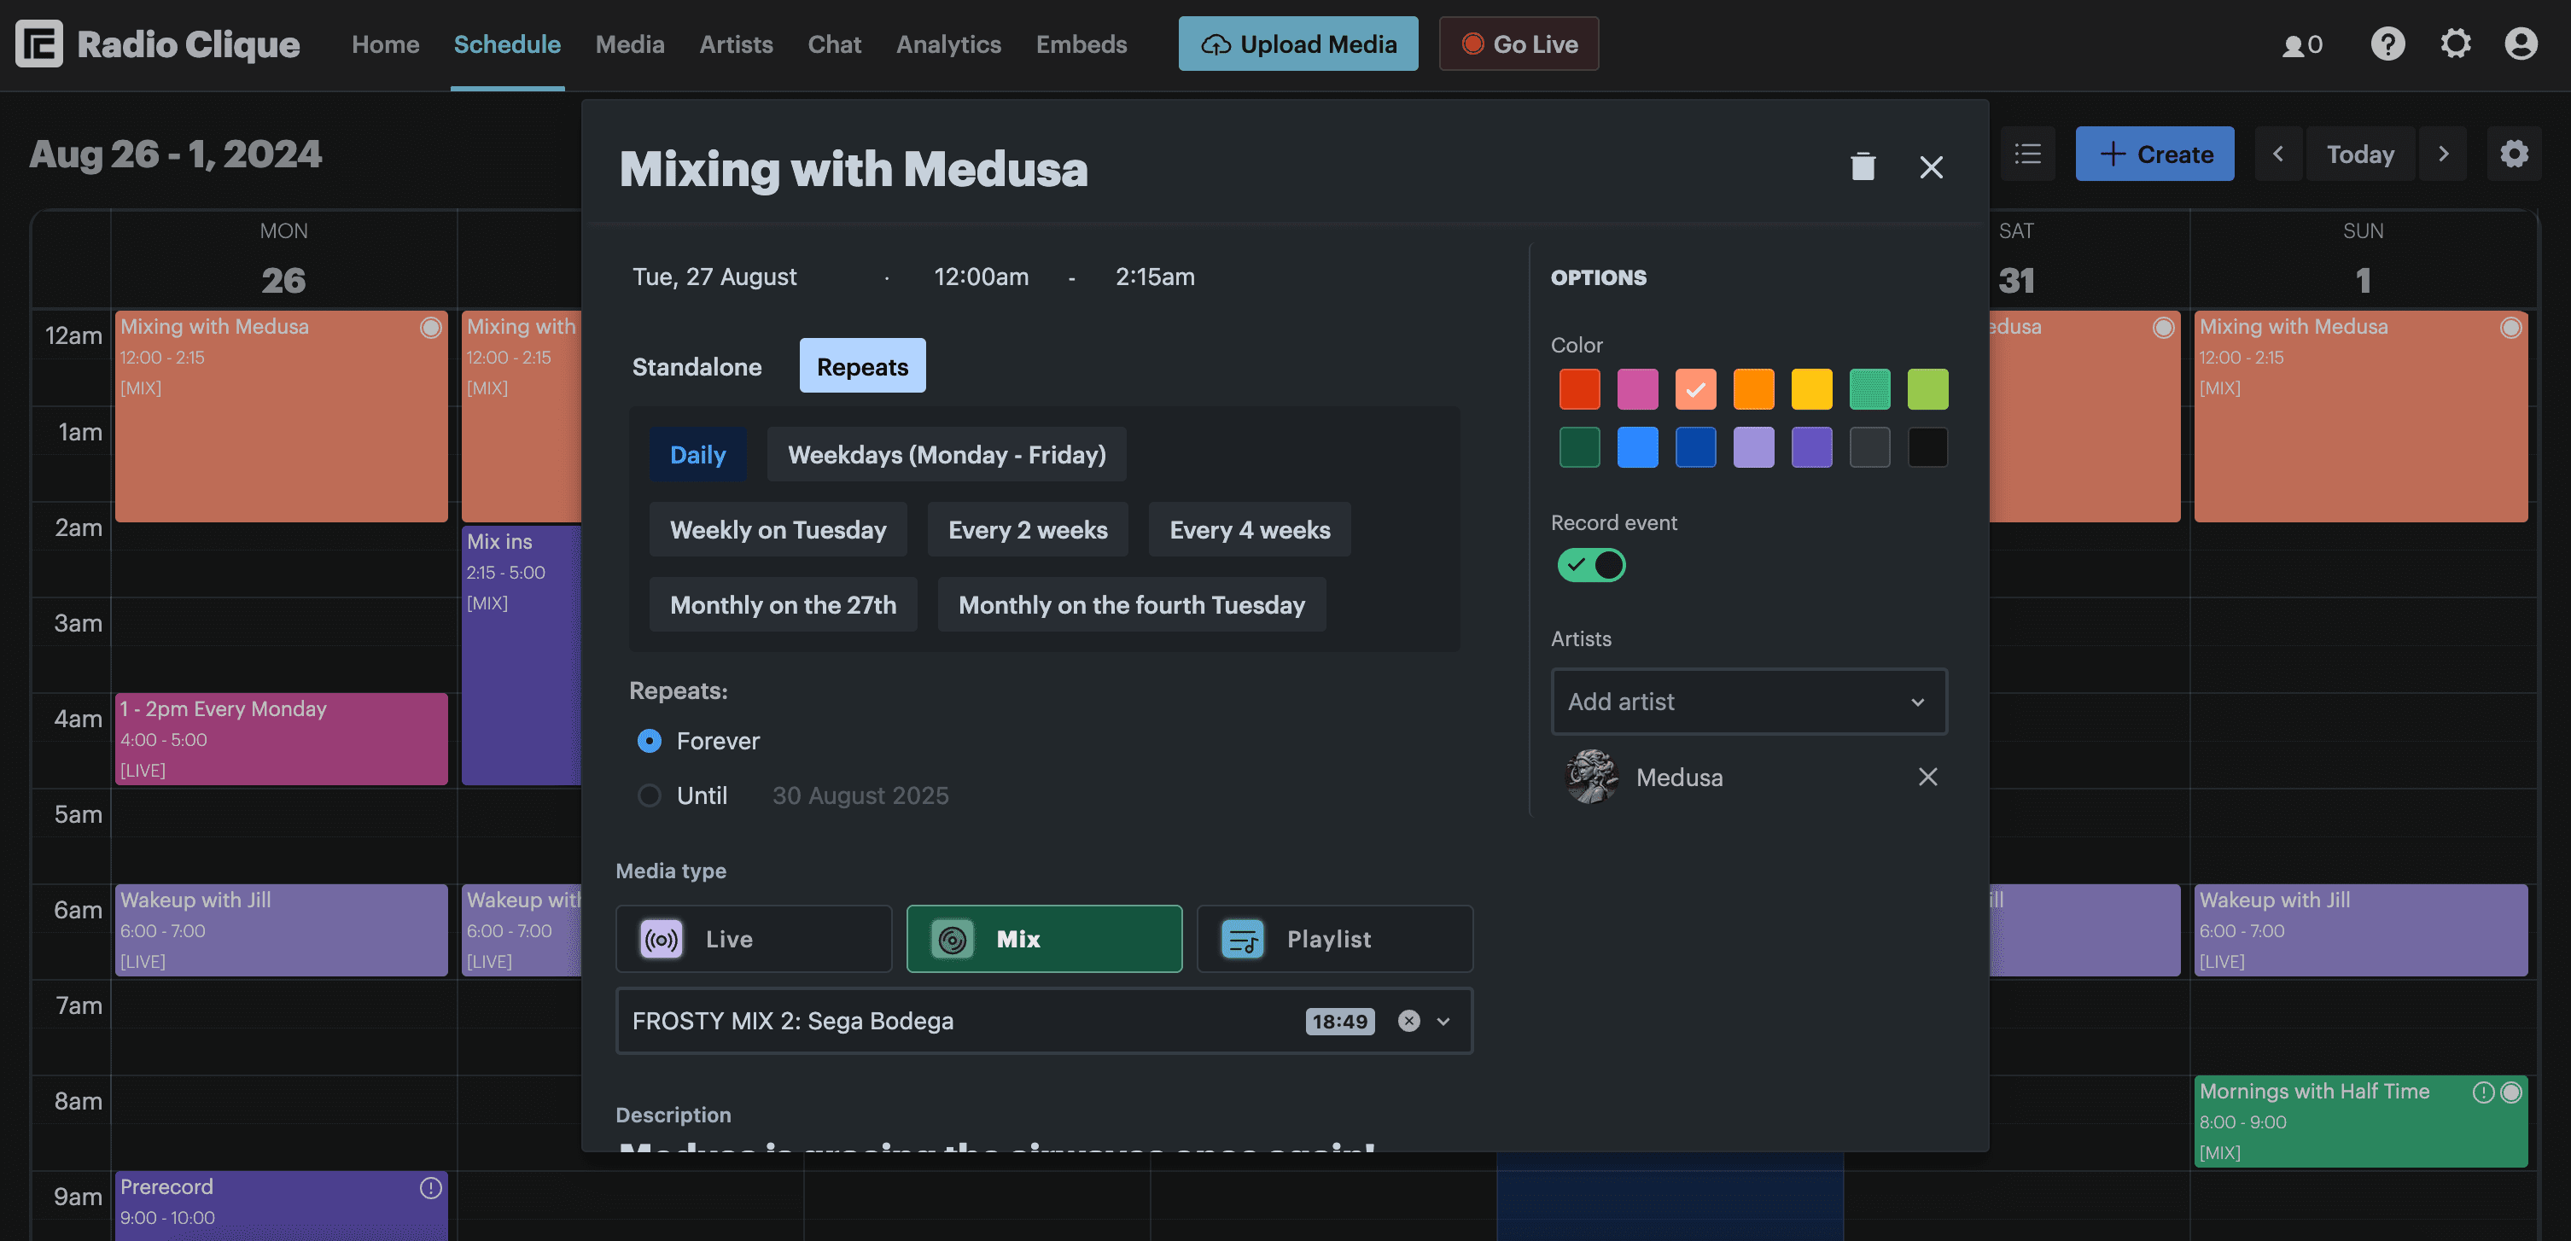Open the Standalone tab
The image size is (2571, 1241).
696,366
